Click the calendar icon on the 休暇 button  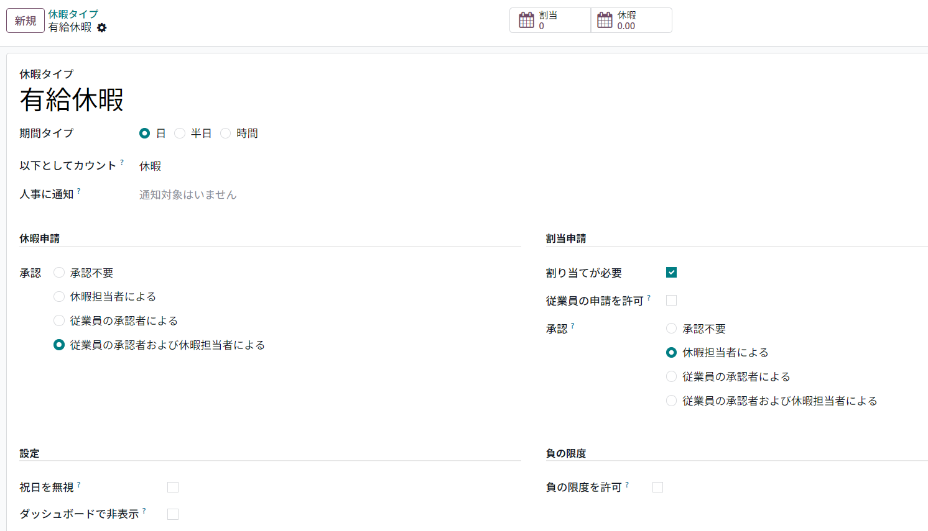coord(605,20)
